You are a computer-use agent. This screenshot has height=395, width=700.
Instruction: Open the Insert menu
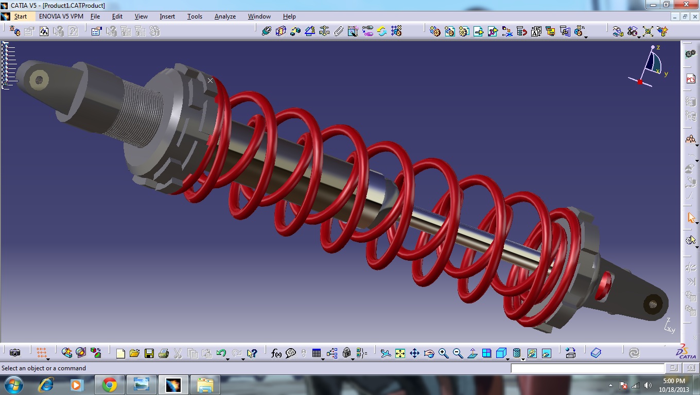pyautogui.click(x=167, y=16)
